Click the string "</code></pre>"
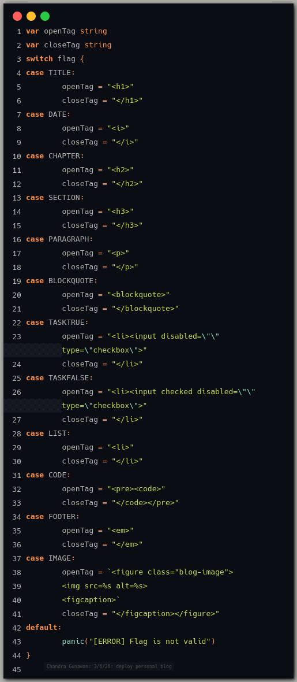 pos(145,503)
